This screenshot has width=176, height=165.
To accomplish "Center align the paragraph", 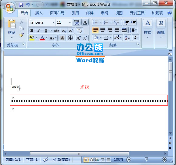I will pos(103,30).
